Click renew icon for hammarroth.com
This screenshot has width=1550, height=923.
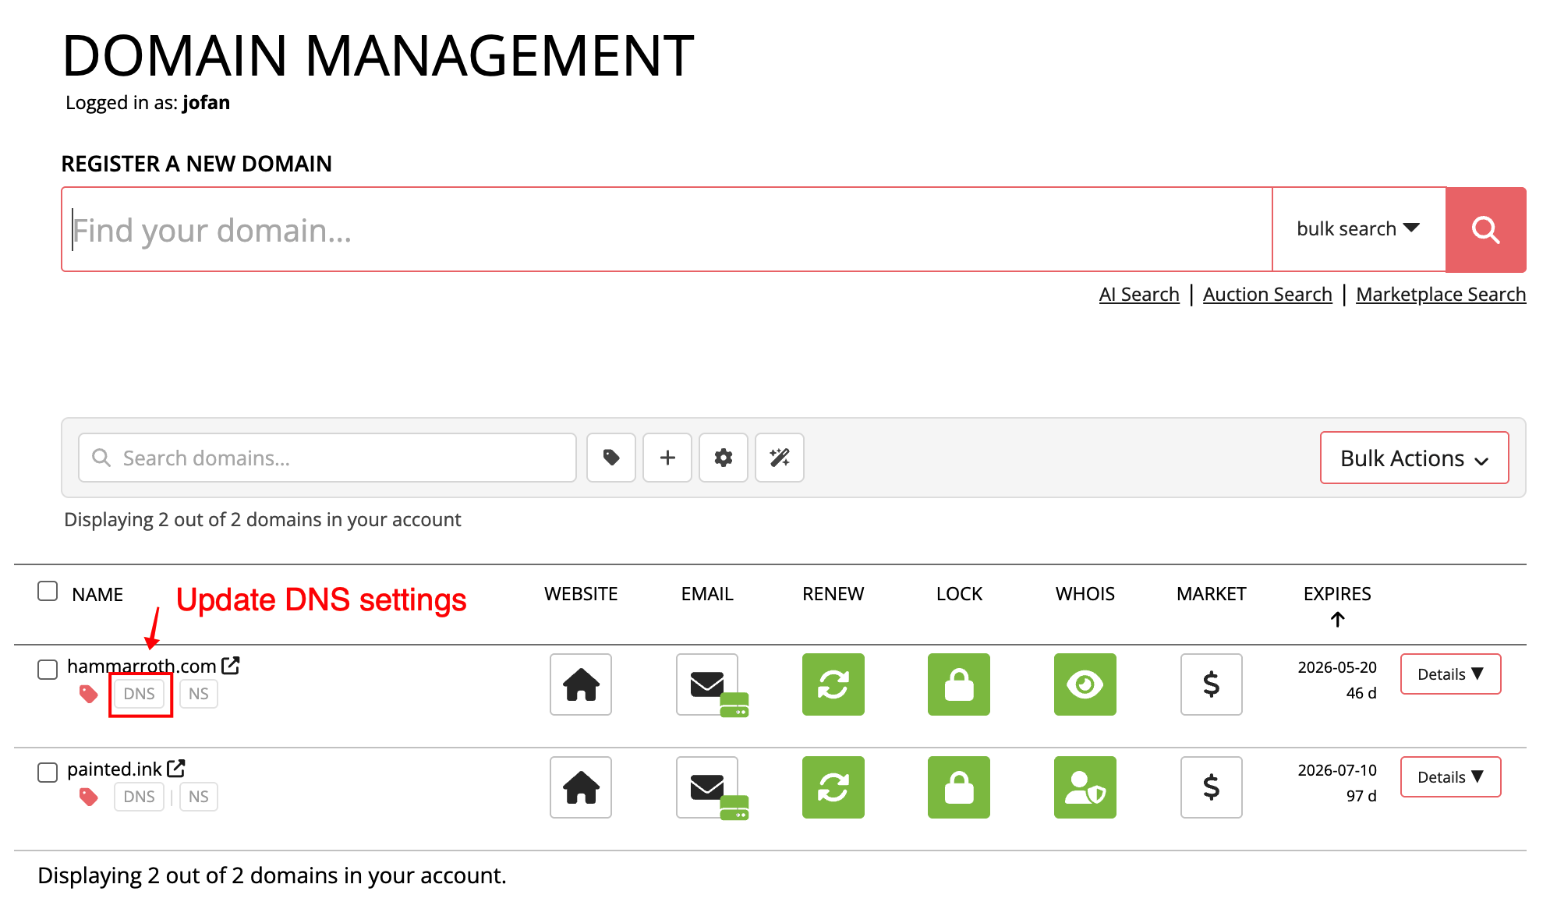point(833,684)
